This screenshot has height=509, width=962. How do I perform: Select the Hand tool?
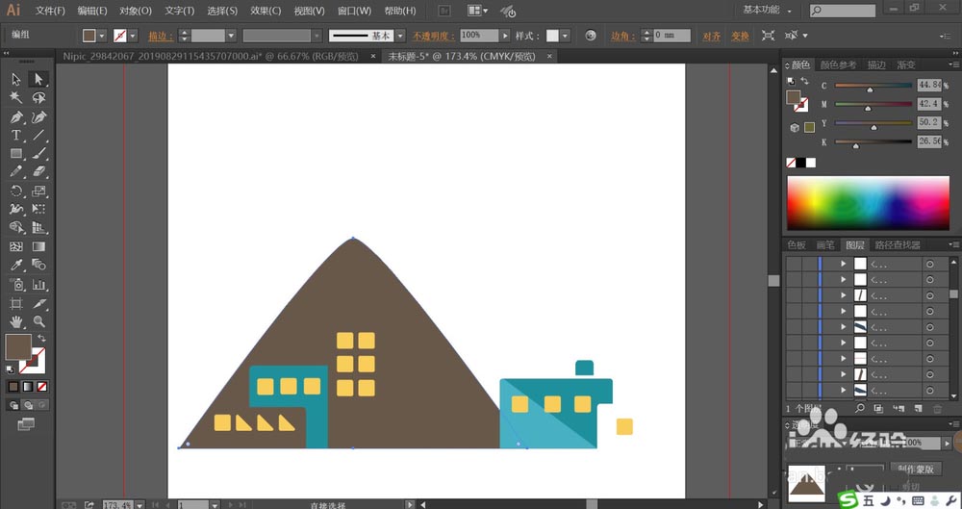pyautogui.click(x=16, y=321)
